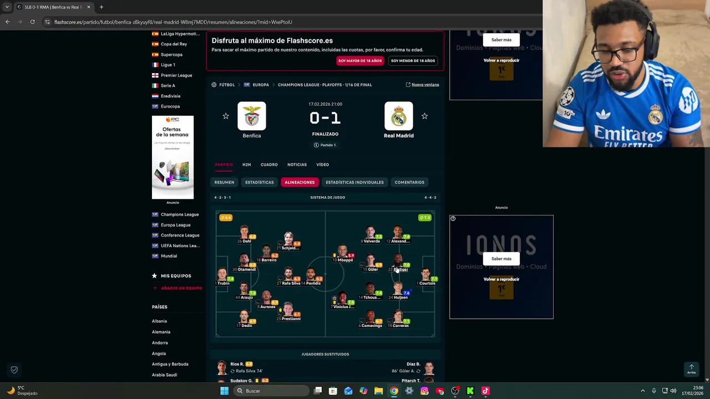Image resolution: width=710 pixels, height=399 pixels.
Task: Open TikTok from the taskbar
Action: point(485,391)
